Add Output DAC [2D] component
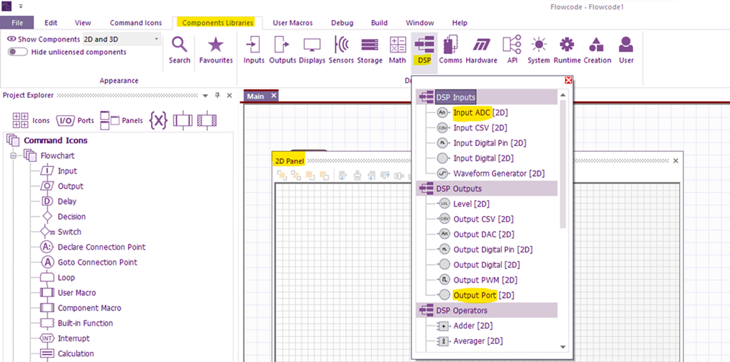This screenshot has height=362, width=730. (x=475, y=235)
